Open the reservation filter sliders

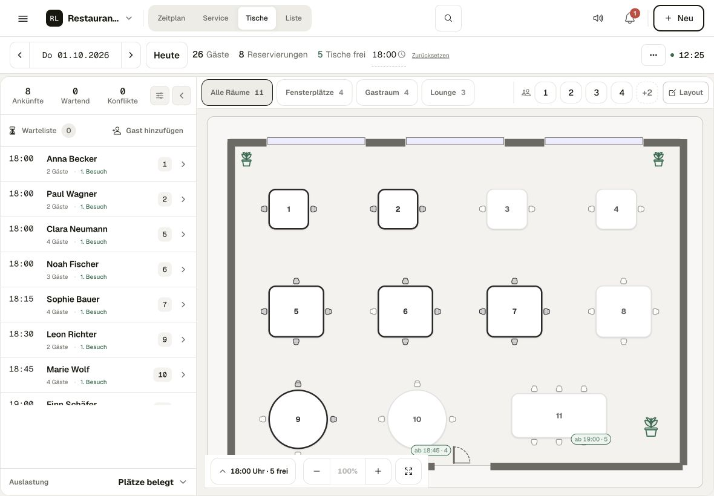click(x=160, y=96)
